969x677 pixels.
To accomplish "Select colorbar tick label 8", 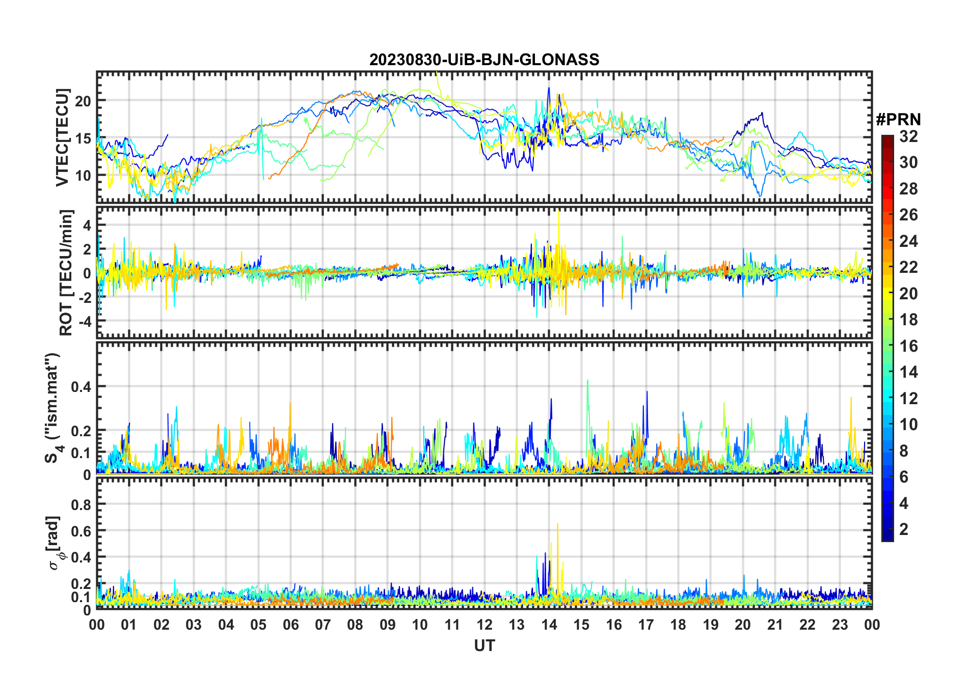I will coord(904,451).
